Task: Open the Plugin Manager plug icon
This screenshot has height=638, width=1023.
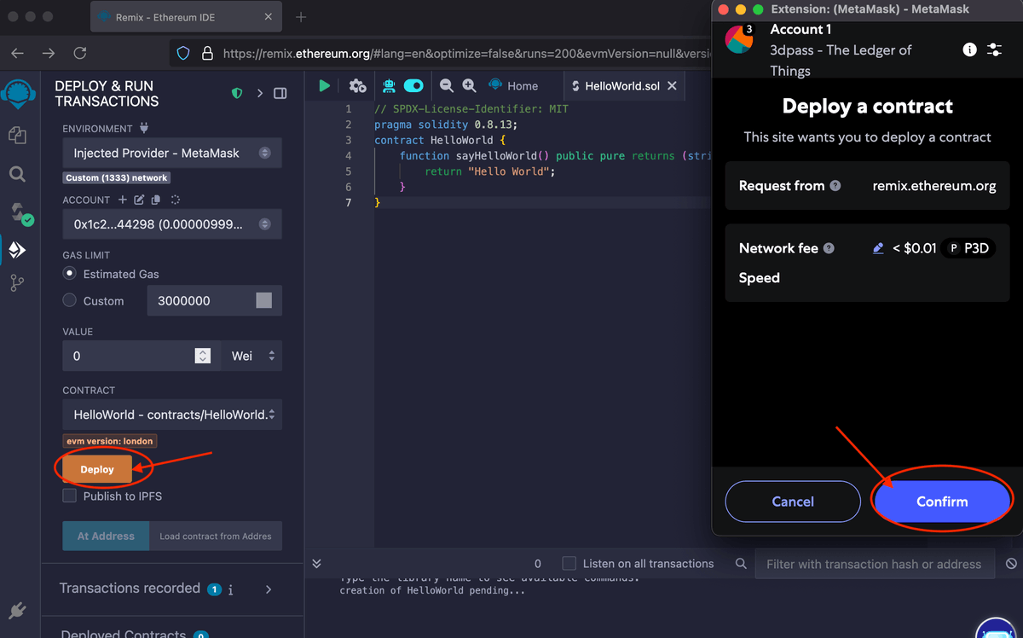Action: tap(17, 609)
